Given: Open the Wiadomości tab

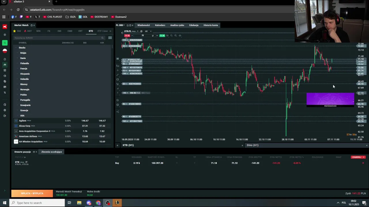Looking at the screenshot, I should [144, 25].
